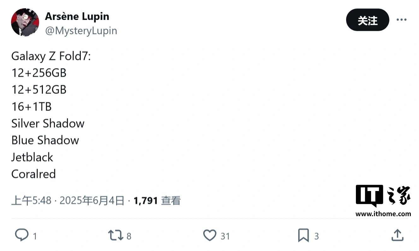Screen dimensions: 419x251
Task: Click the bookmark count number 3
Action: tap(316, 236)
